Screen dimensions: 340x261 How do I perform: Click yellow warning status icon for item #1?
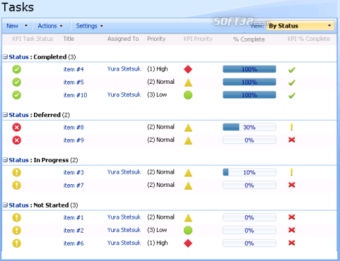(17, 217)
